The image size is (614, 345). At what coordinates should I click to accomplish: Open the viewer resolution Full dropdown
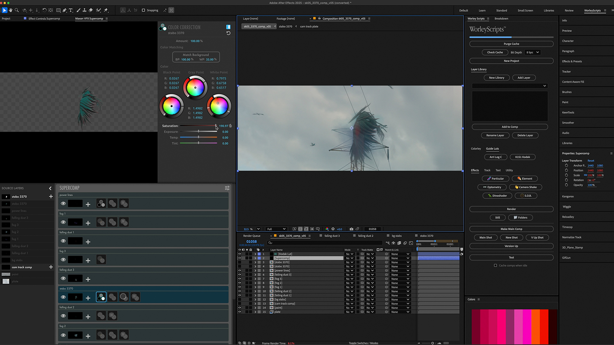tap(276, 229)
